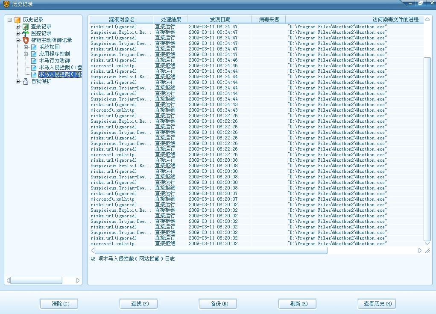Expand the 应用程序控制 node
Image resolution: width=436 pixels, height=314 pixels.
(26, 54)
